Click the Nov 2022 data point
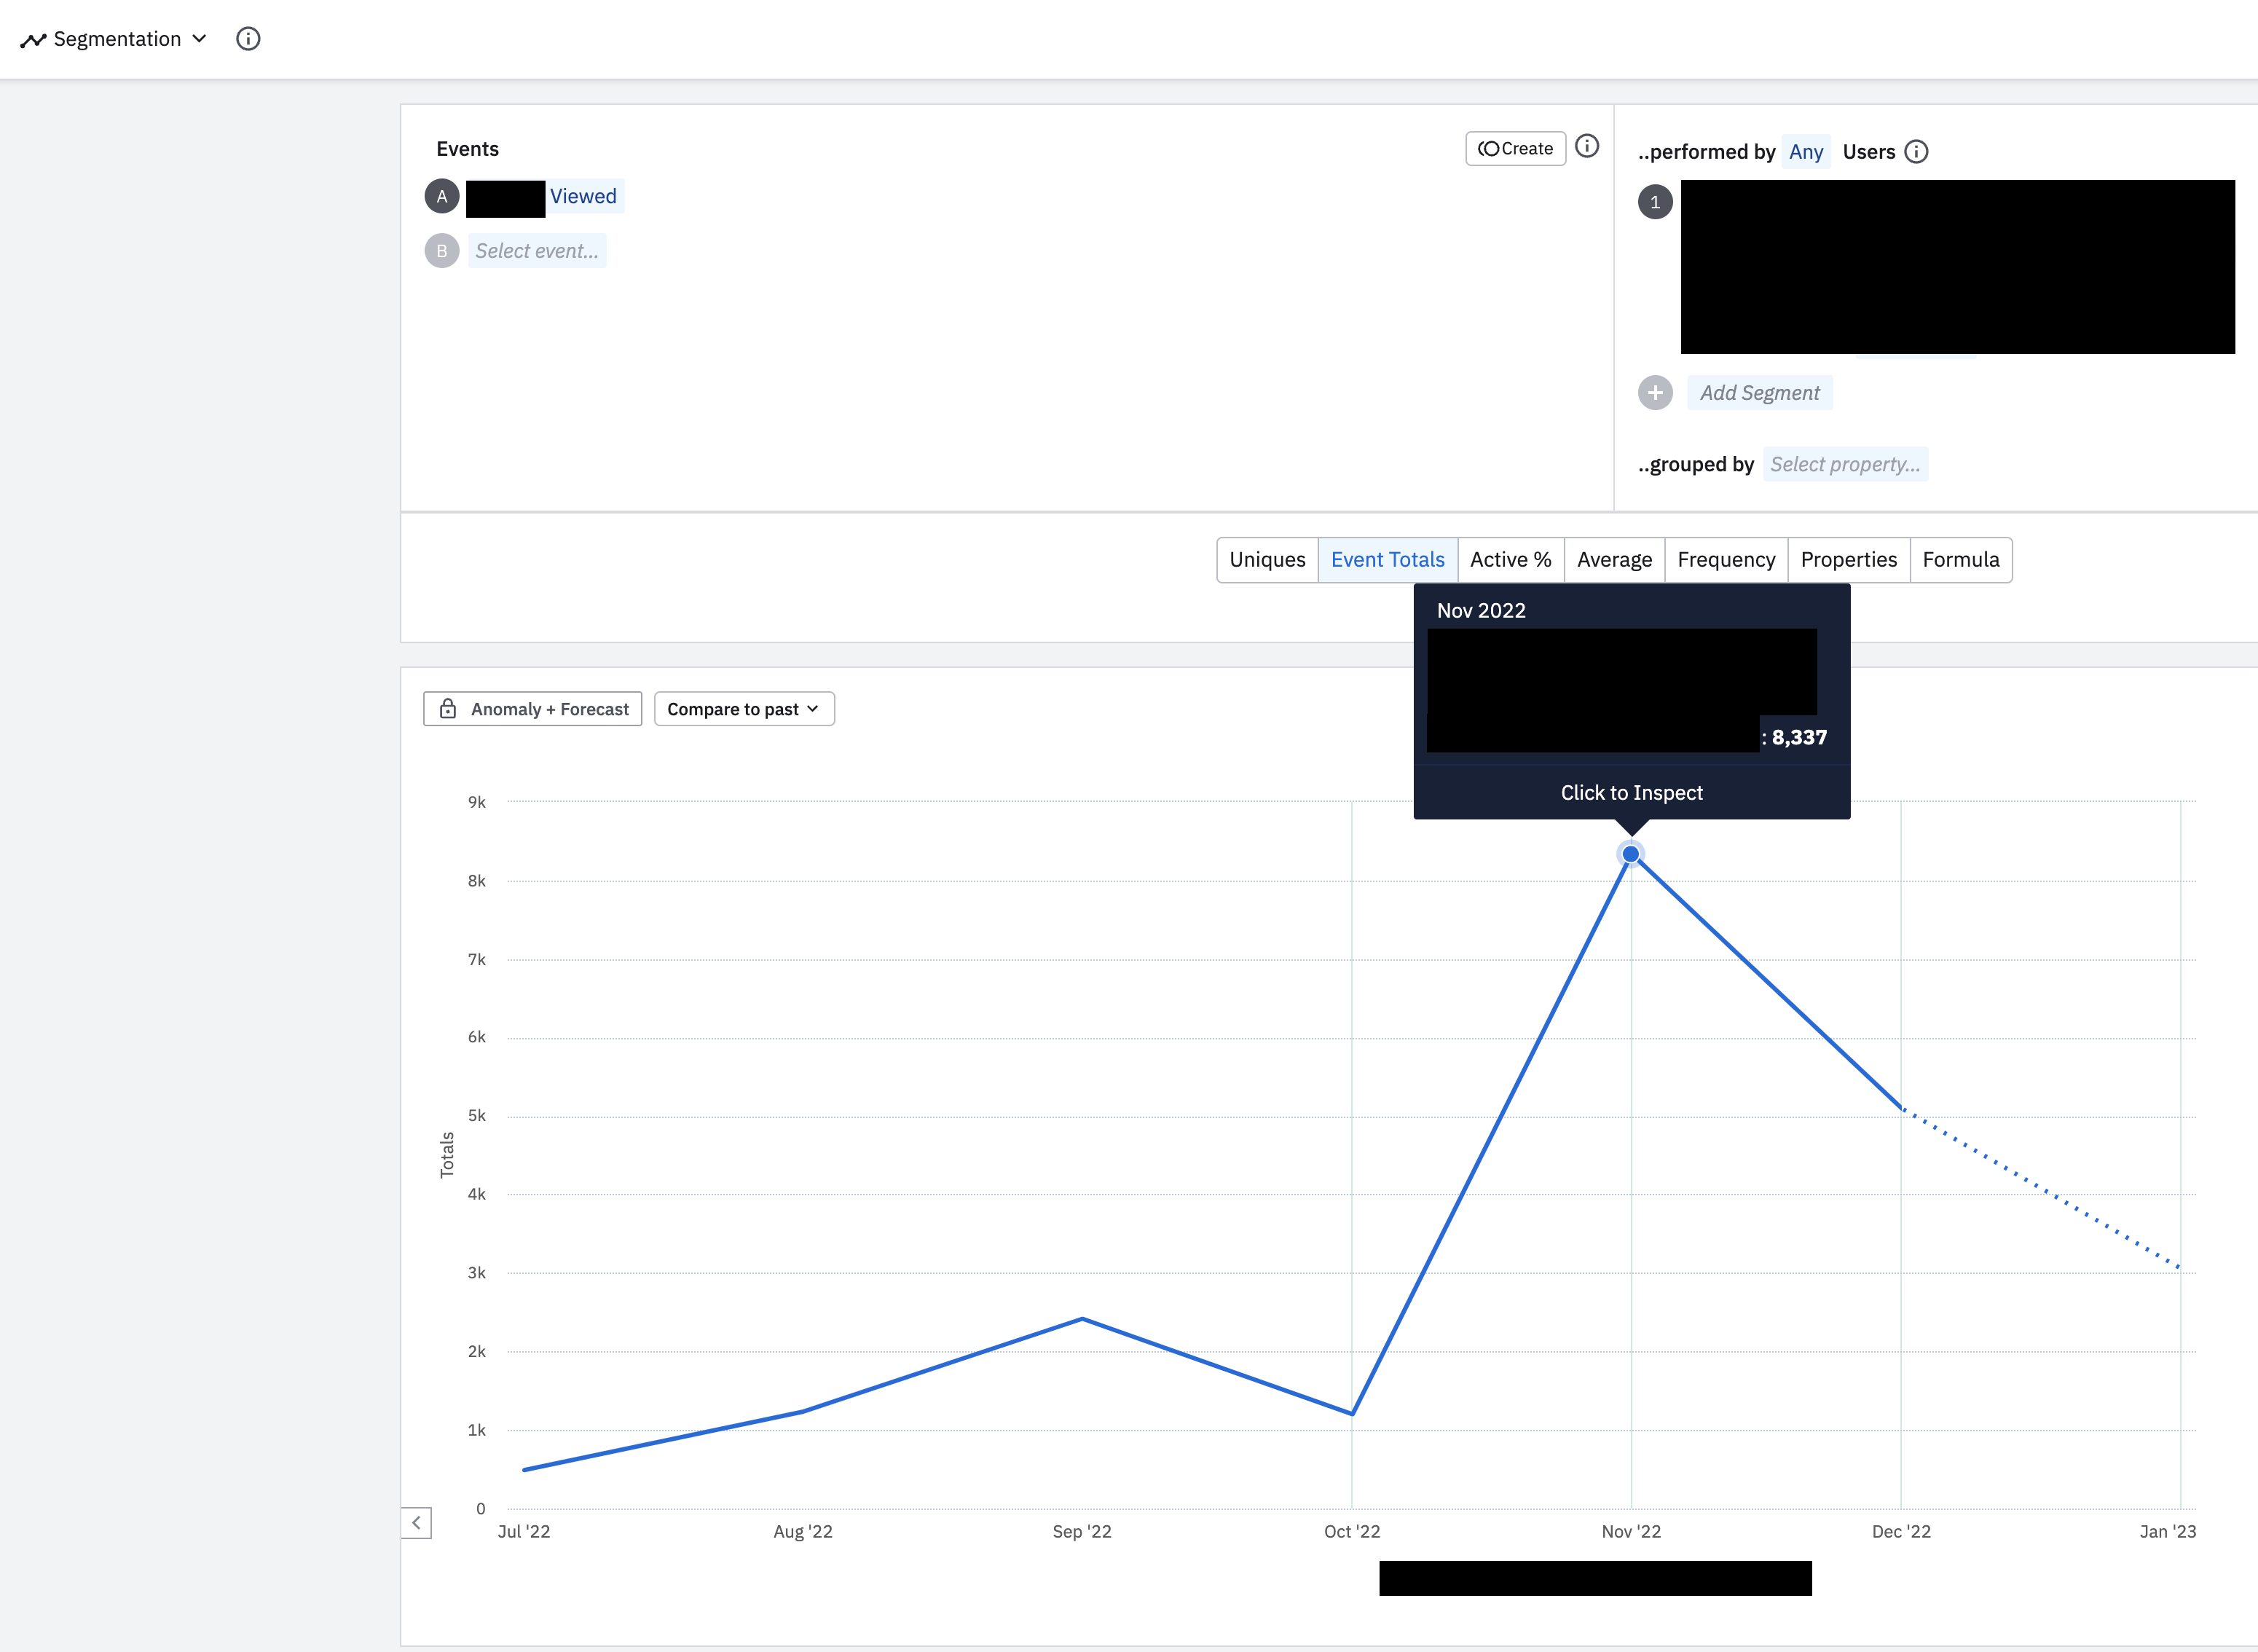Image resolution: width=2258 pixels, height=1652 pixels. coord(1631,854)
